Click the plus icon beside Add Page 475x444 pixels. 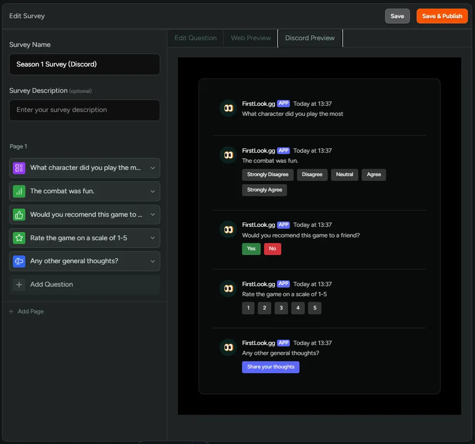pos(11,311)
